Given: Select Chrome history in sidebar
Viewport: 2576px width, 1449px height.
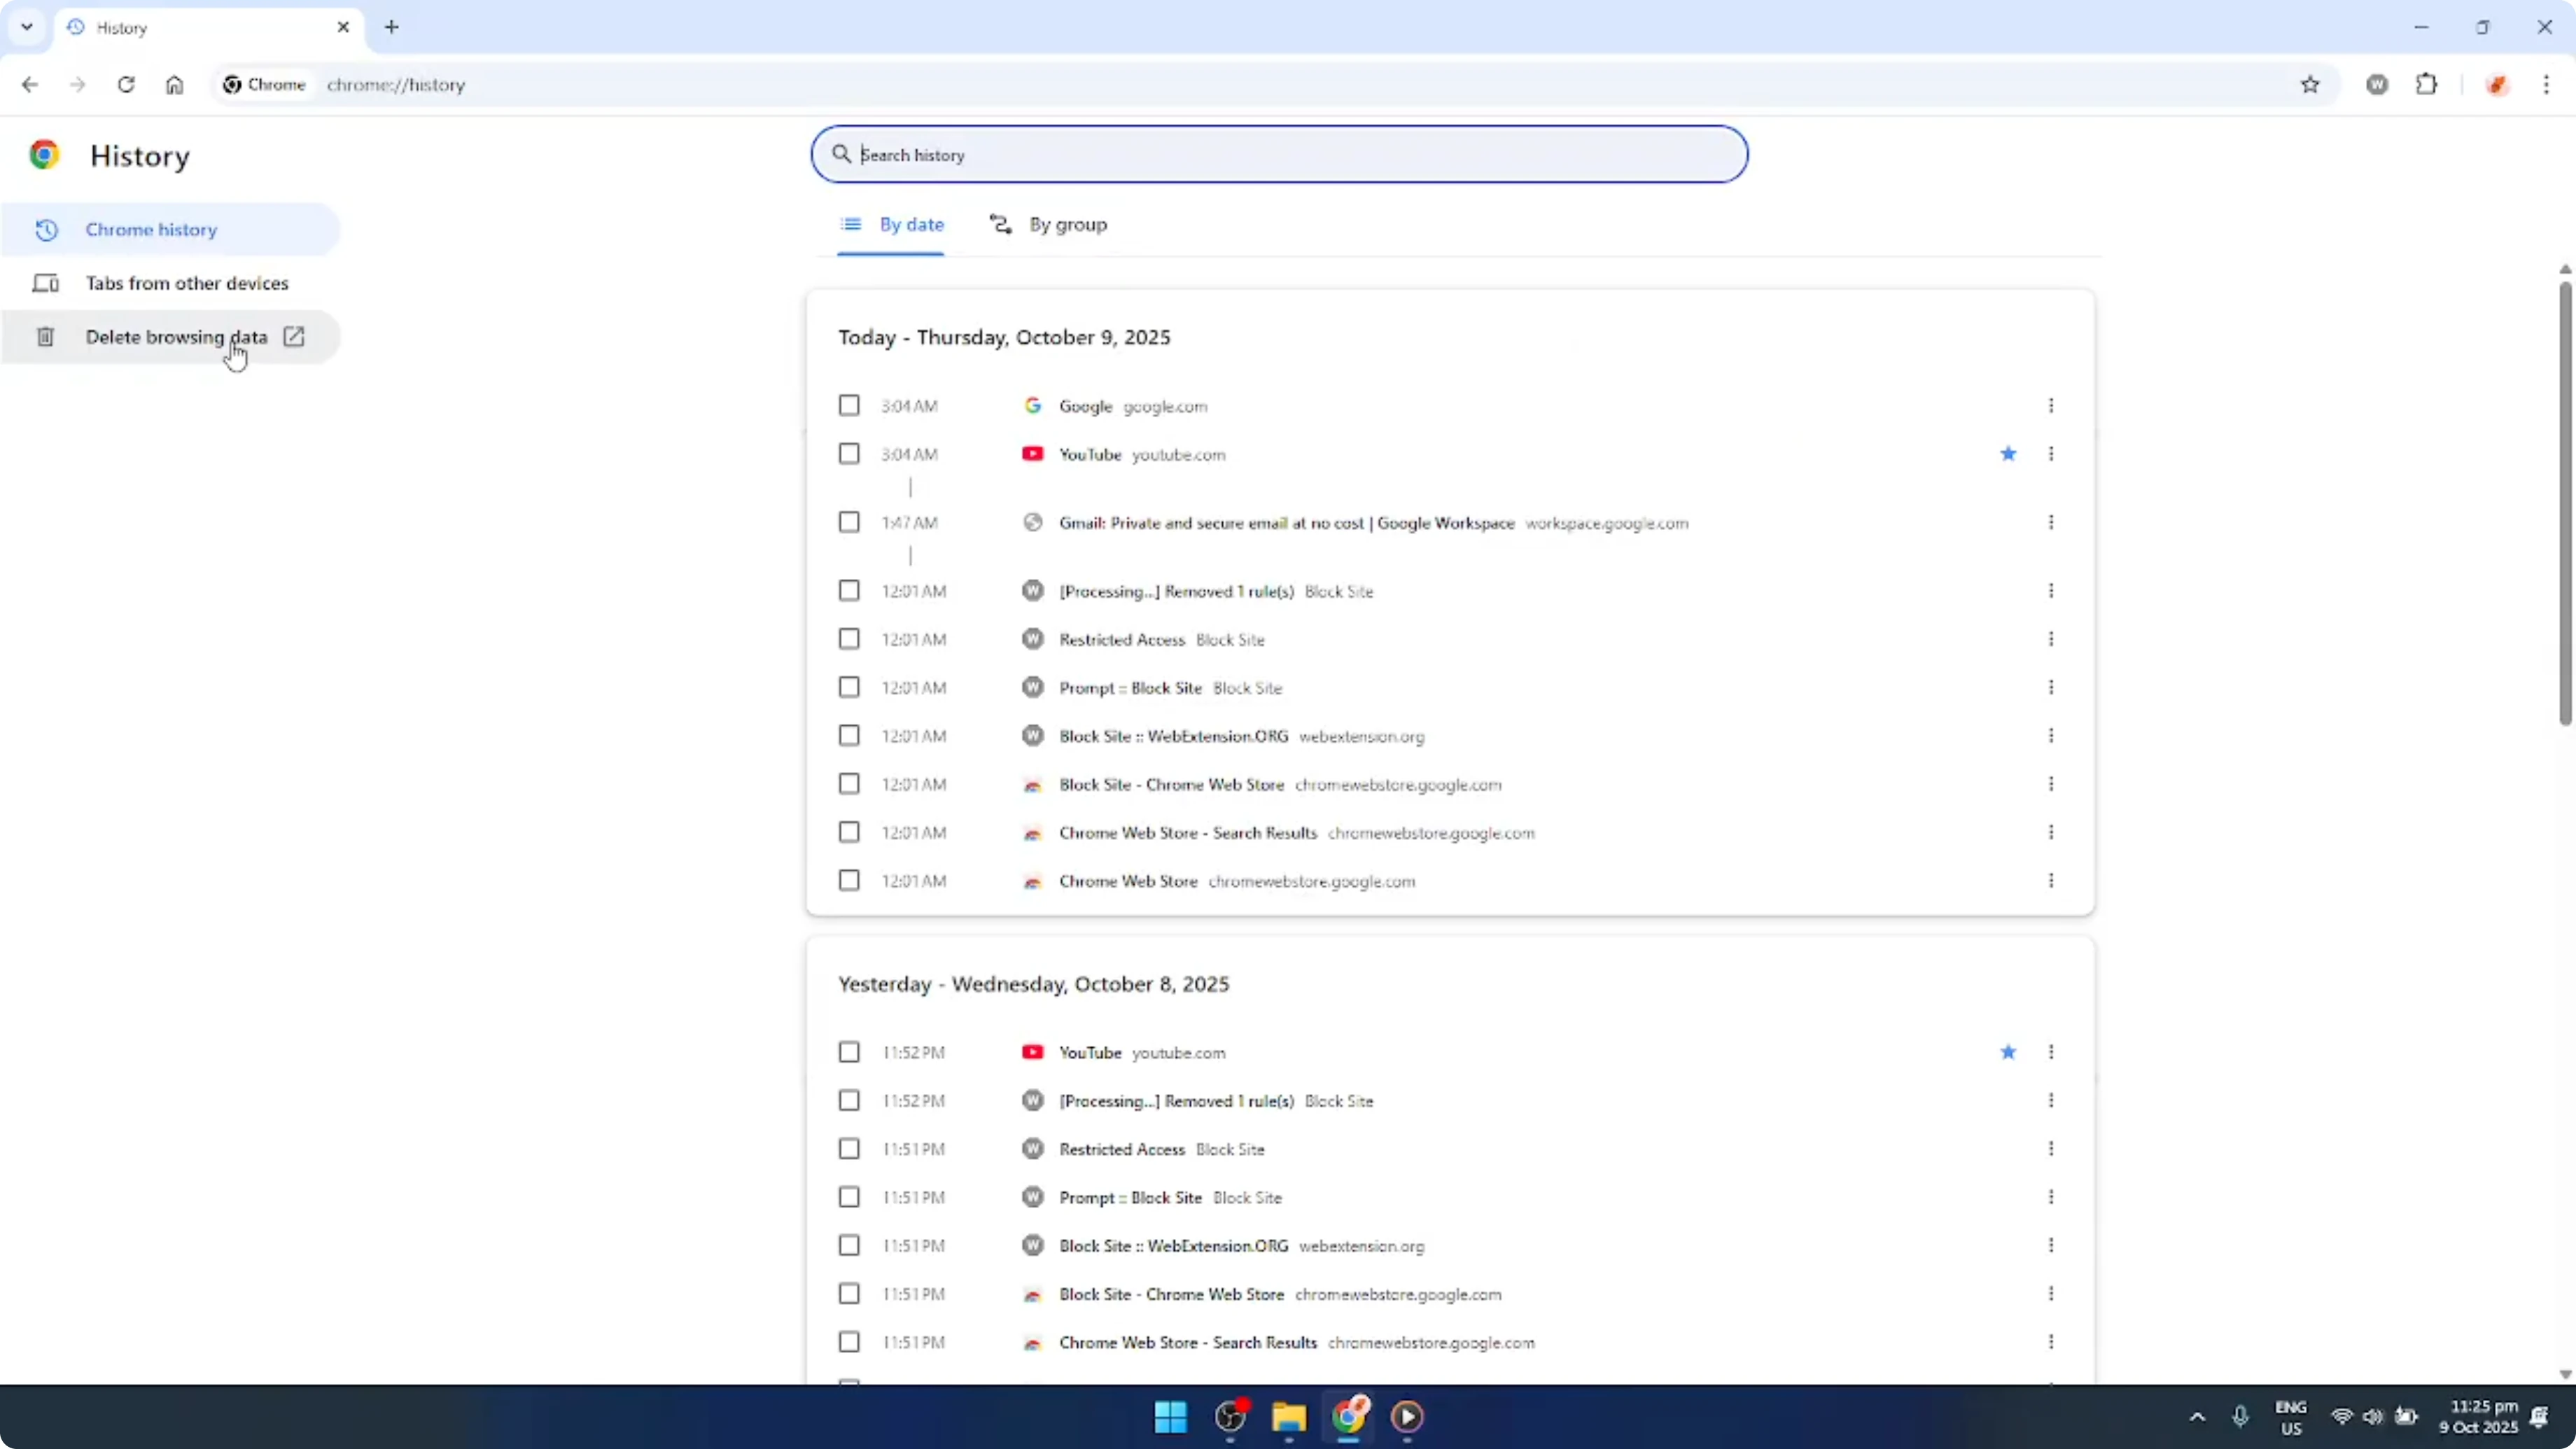Looking at the screenshot, I should 170,229.
